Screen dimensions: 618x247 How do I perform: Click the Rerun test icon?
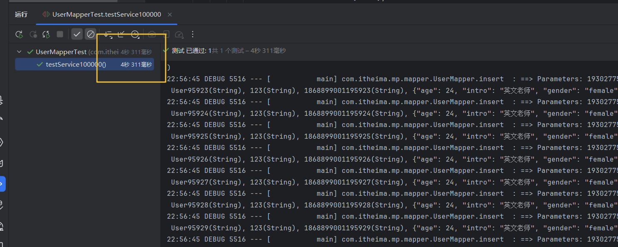pos(19,34)
